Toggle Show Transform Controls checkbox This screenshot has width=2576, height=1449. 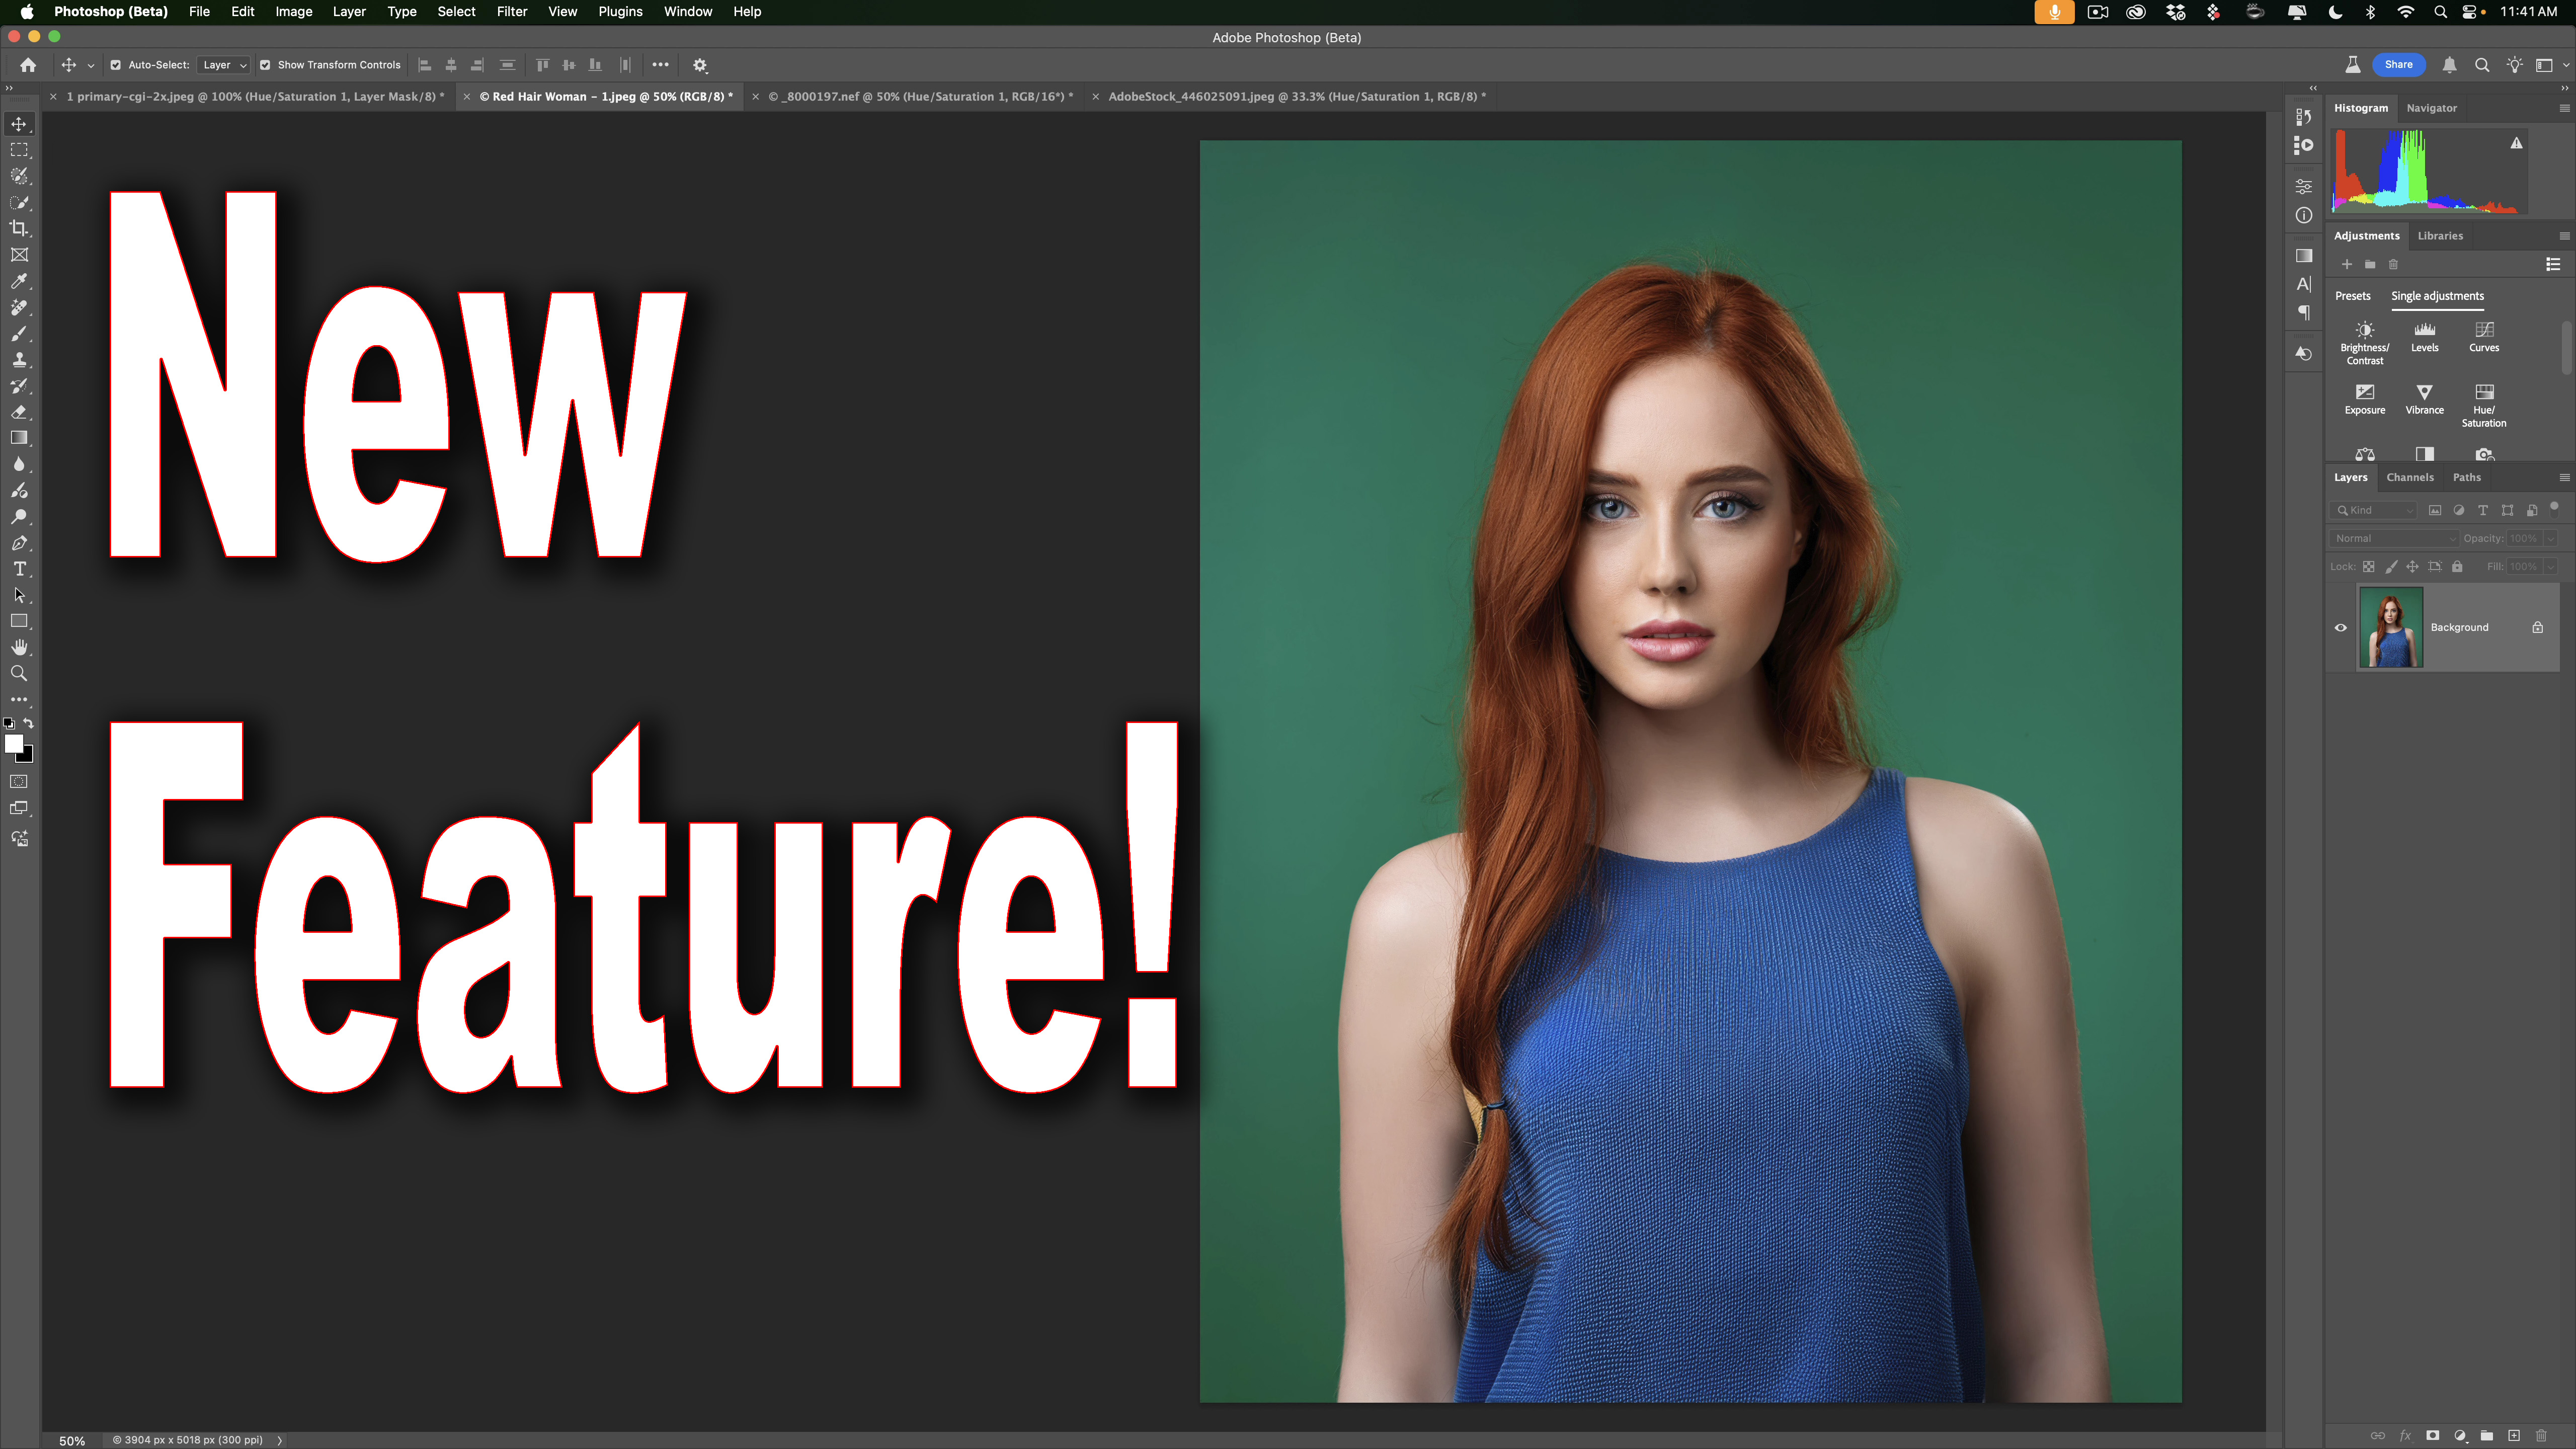(265, 65)
